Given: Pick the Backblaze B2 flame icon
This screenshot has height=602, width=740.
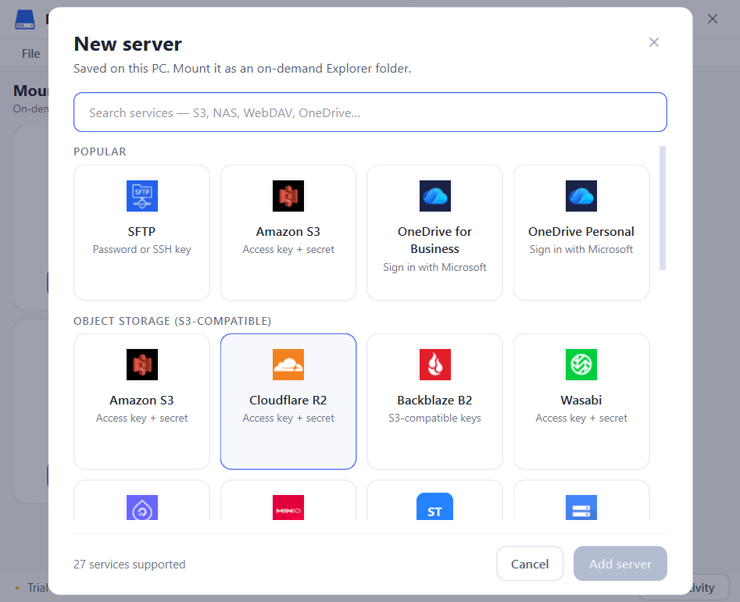Looking at the screenshot, I should [x=435, y=365].
